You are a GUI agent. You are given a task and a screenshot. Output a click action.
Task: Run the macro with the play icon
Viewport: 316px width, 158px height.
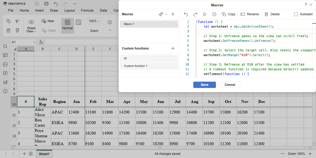(x=205, y=14)
